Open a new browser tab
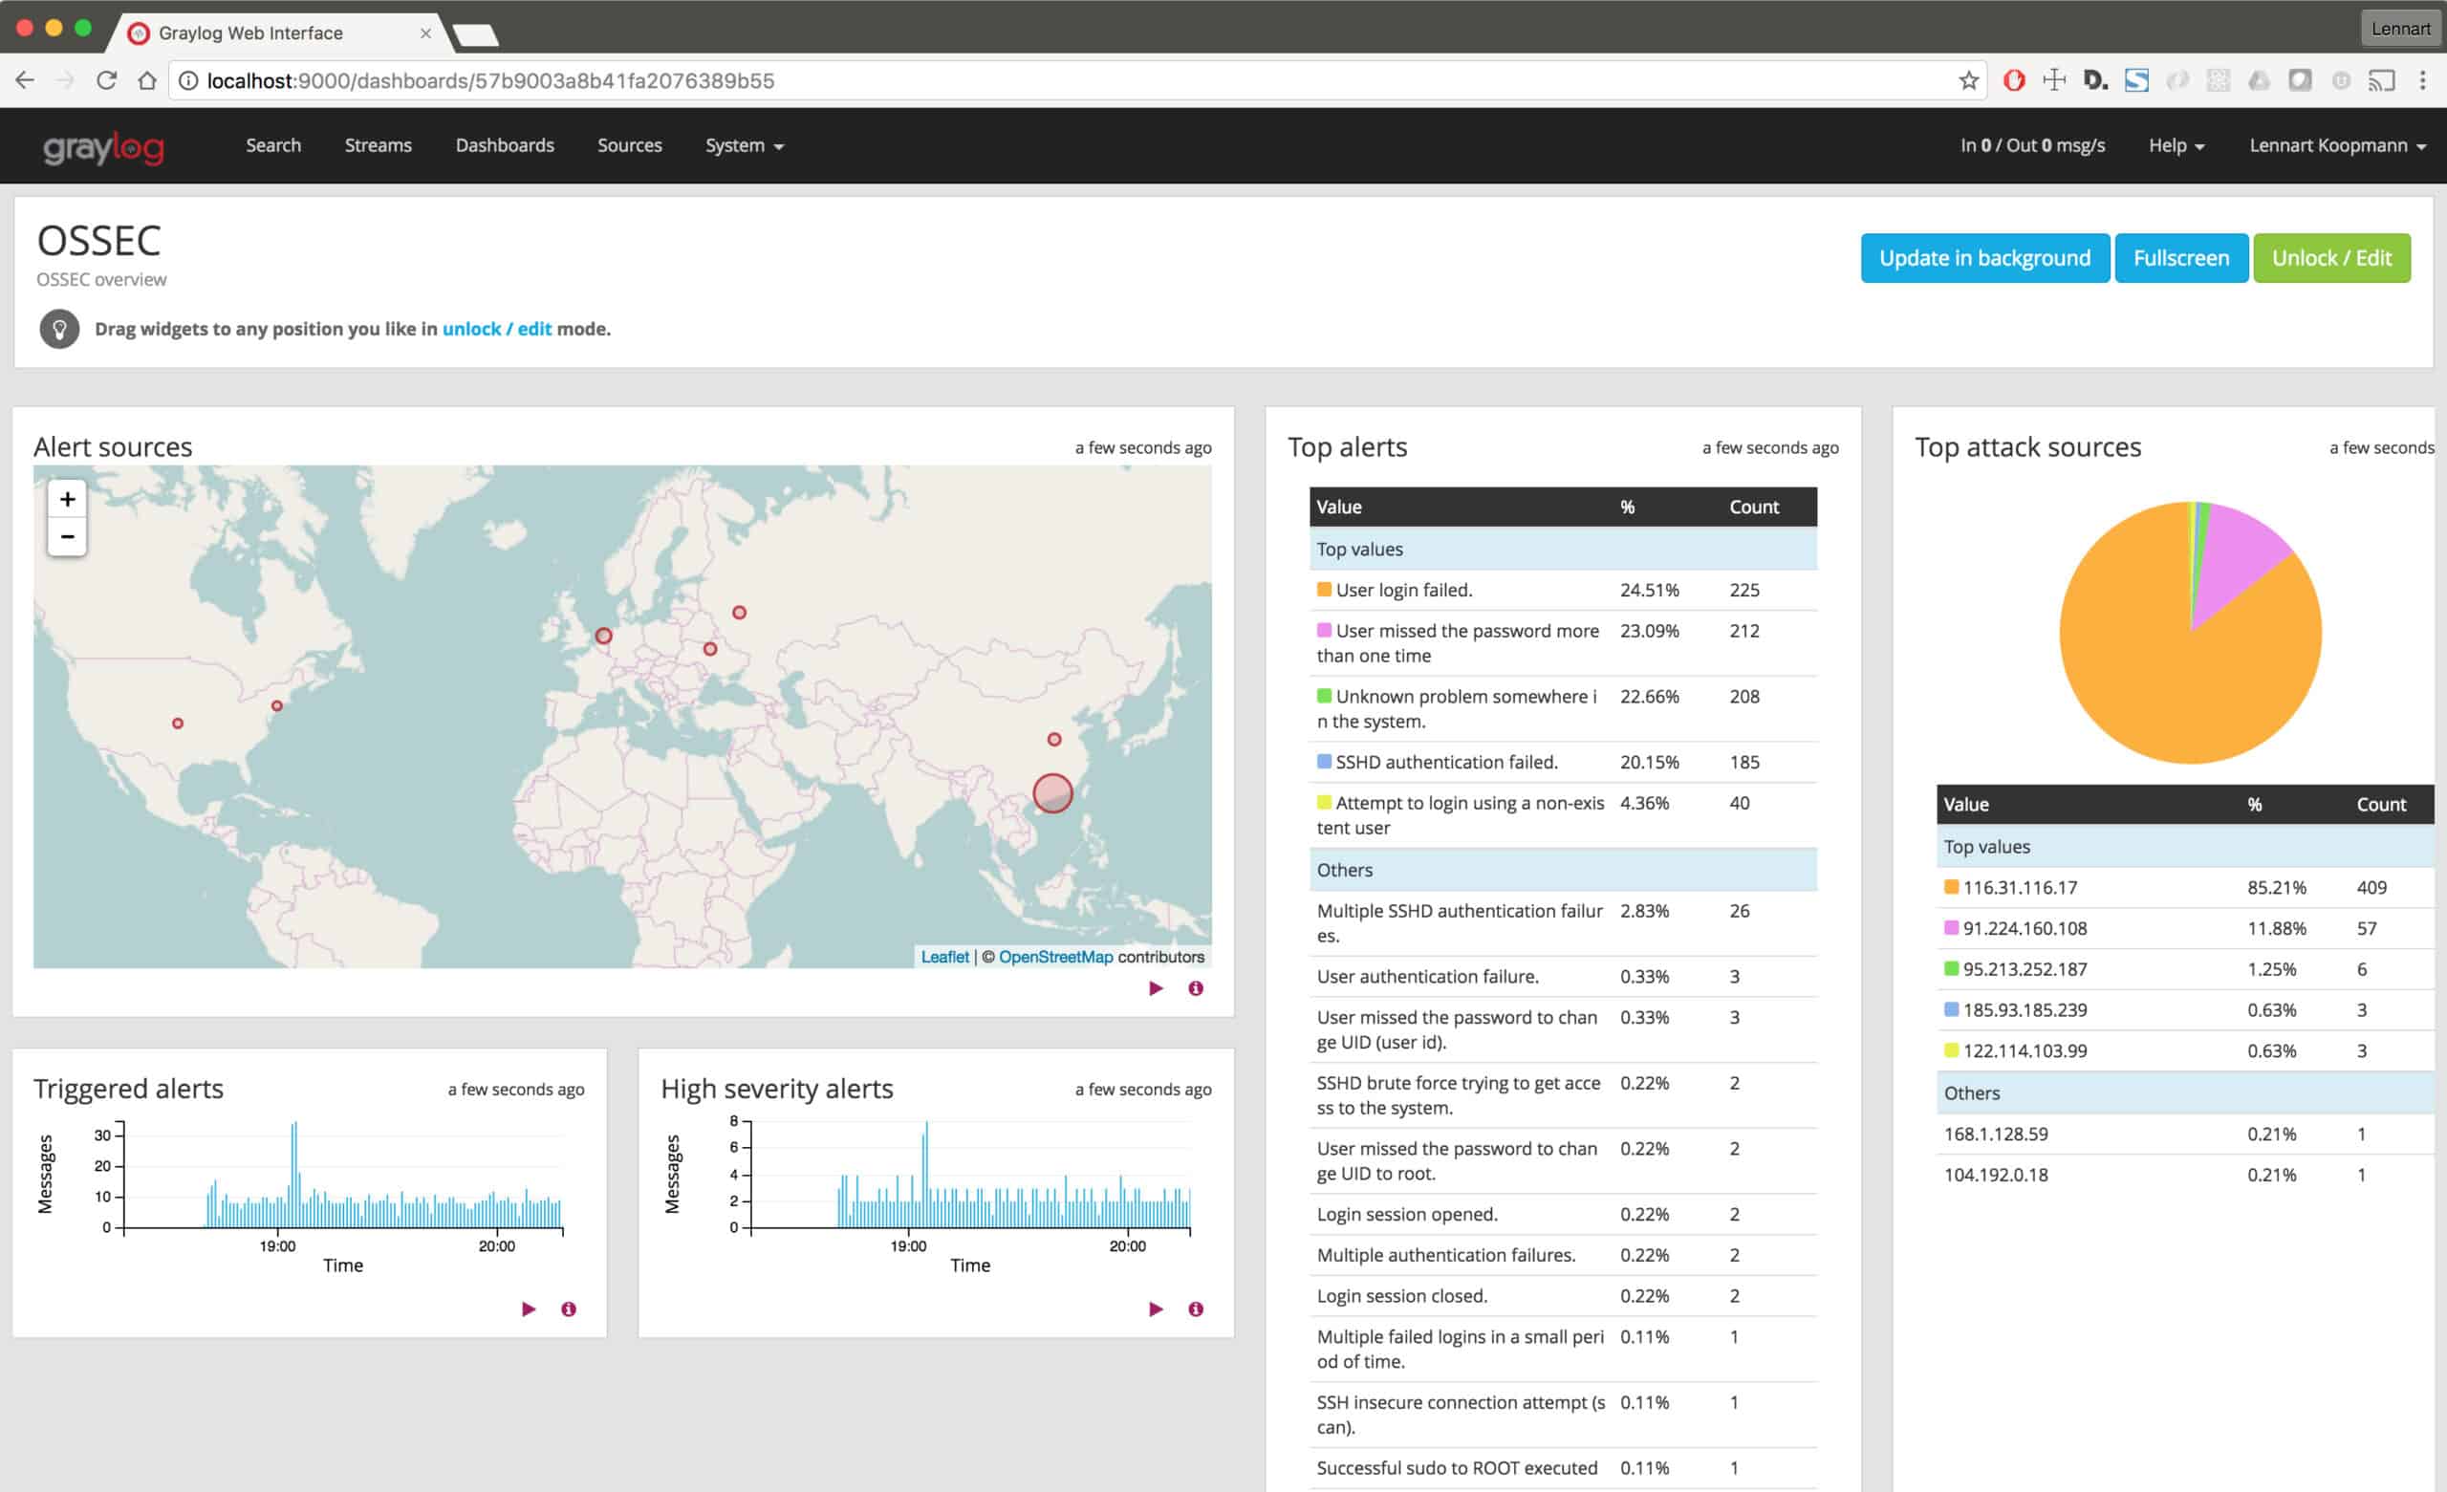 476,36
